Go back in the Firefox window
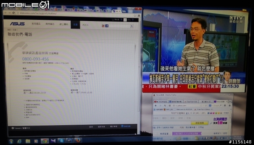This screenshot has width=254, height=145. pos(156,106)
